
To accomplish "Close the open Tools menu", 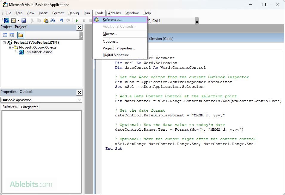I will click(x=99, y=13).
